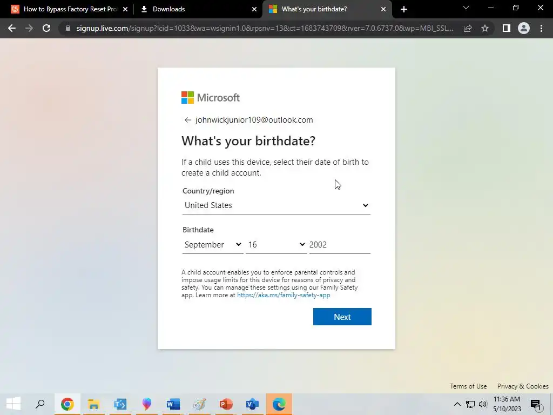Open the clock showing 11:36 AM

tap(507, 404)
